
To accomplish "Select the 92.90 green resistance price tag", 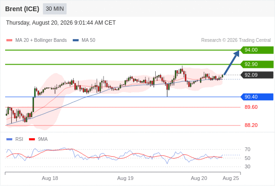I will tap(257, 64).
